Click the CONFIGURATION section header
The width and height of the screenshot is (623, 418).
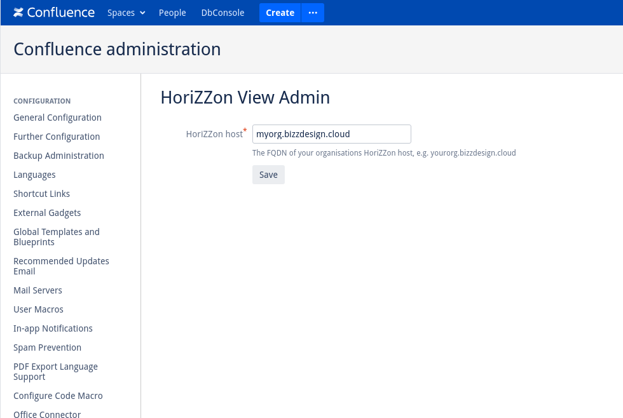pyautogui.click(x=42, y=101)
